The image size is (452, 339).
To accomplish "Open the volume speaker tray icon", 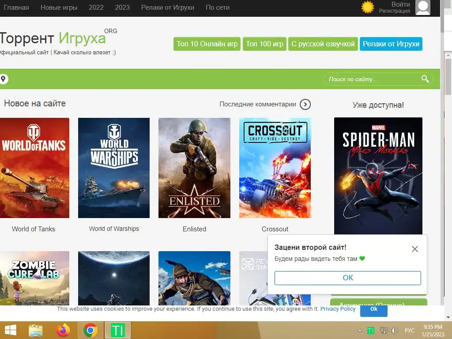I will (x=394, y=330).
